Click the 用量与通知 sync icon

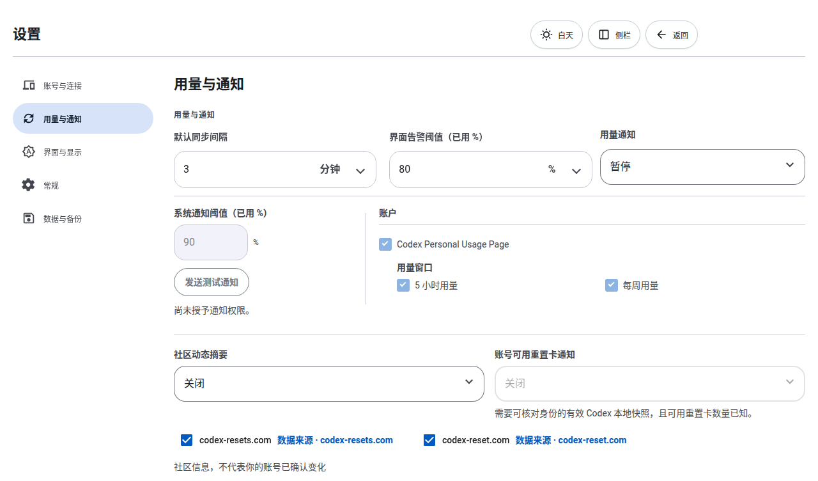(x=28, y=118)
